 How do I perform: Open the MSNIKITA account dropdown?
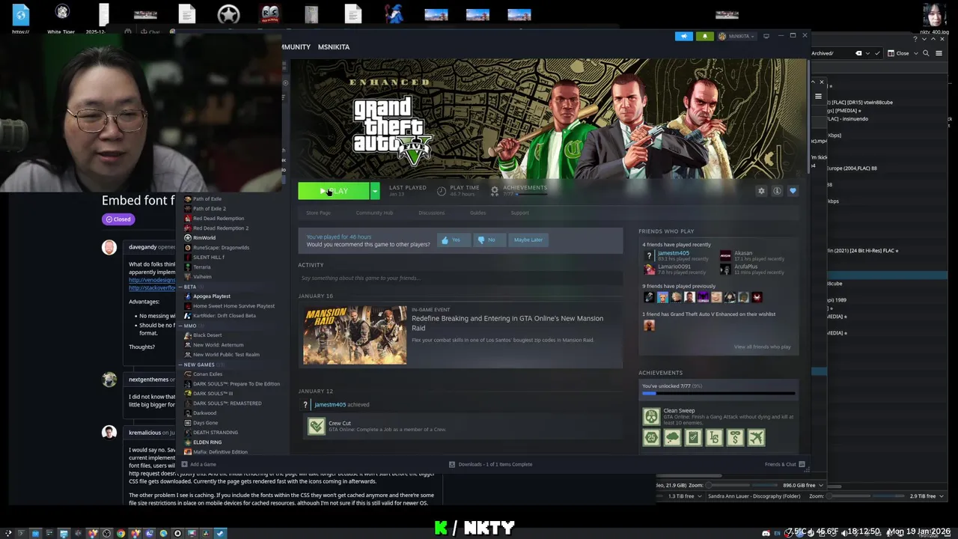click(x=736, y=36)
